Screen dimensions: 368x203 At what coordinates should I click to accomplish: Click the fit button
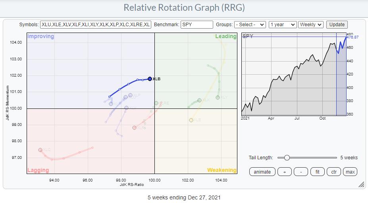pos(317,172)
